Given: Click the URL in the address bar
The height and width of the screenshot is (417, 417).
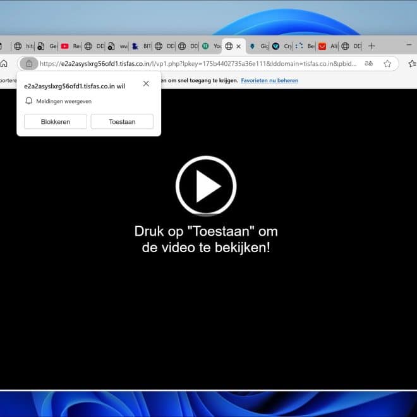Looking at the screenshot, I should click(198, 64).
